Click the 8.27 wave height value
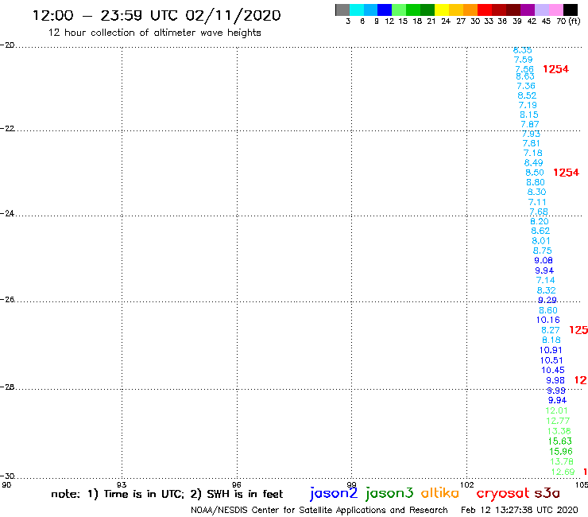The image size is (588, 517). (x=550, y=330)
